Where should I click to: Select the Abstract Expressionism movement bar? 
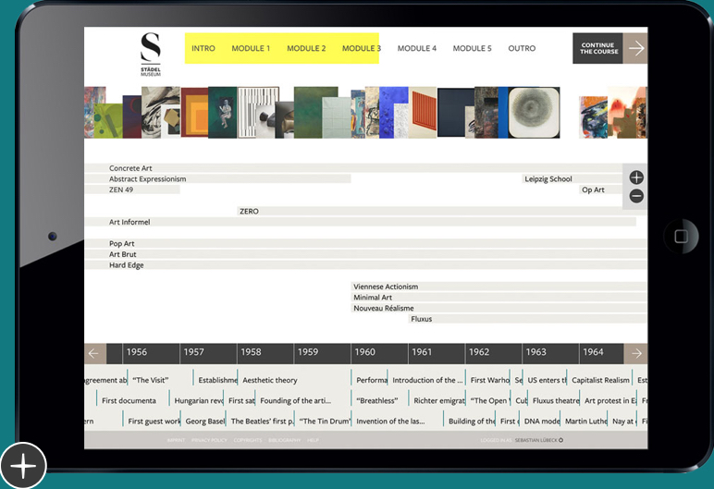coord(148,179)
